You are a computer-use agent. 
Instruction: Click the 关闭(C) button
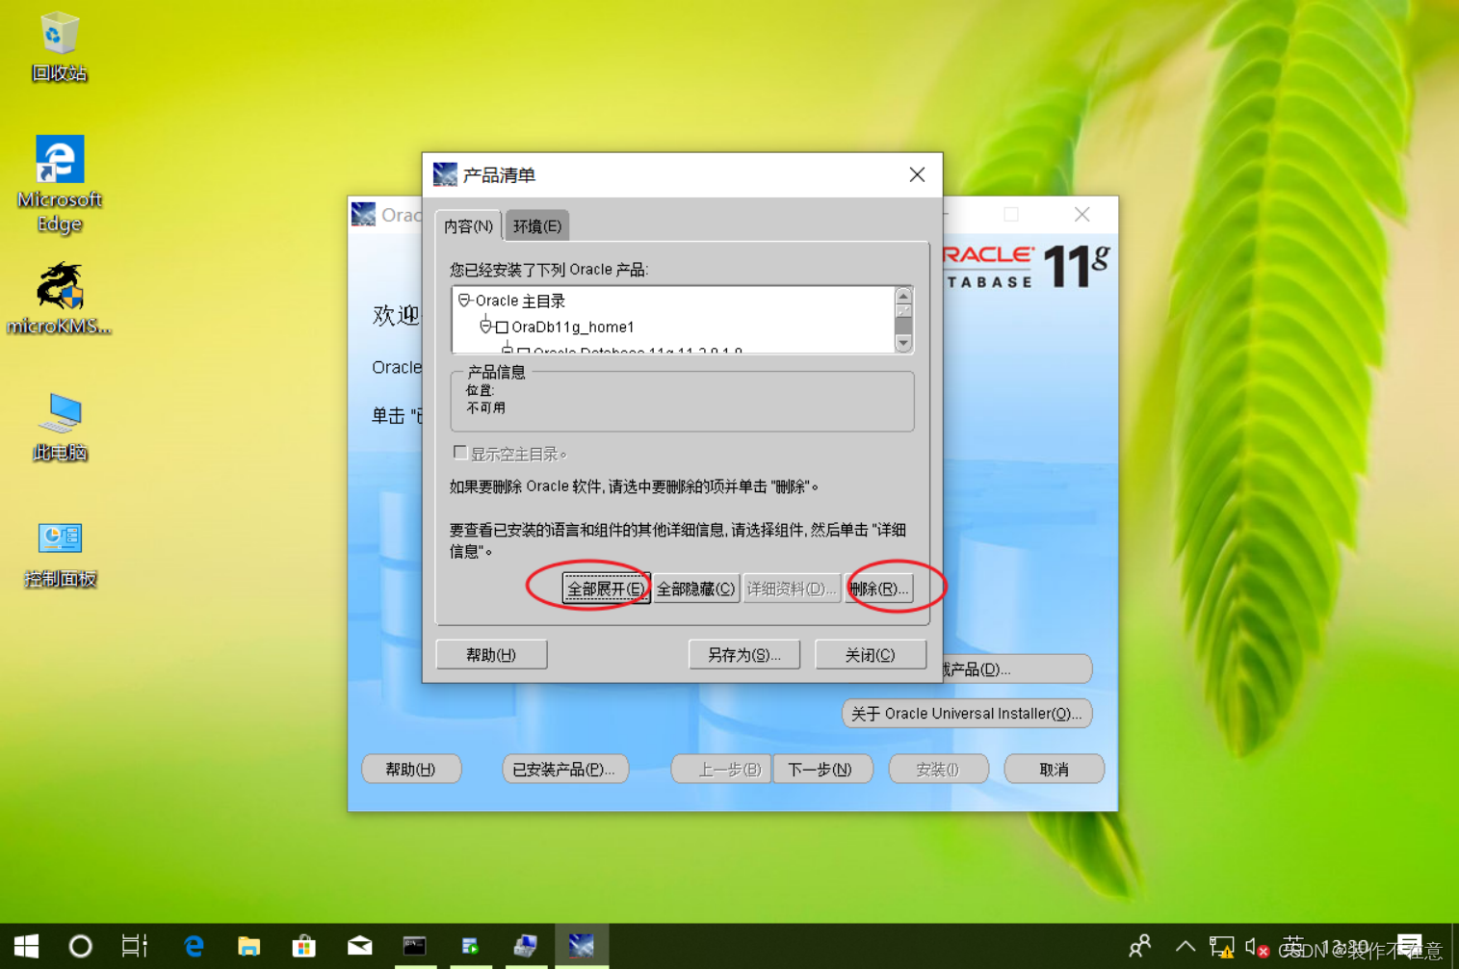click(x=871, y=655)
